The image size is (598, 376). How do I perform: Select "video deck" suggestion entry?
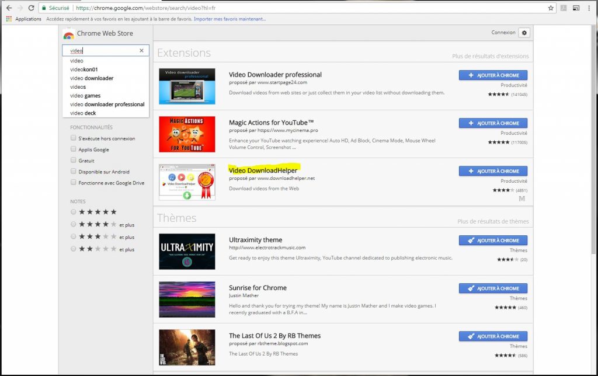pyautogui.click(x=83, y=113)
